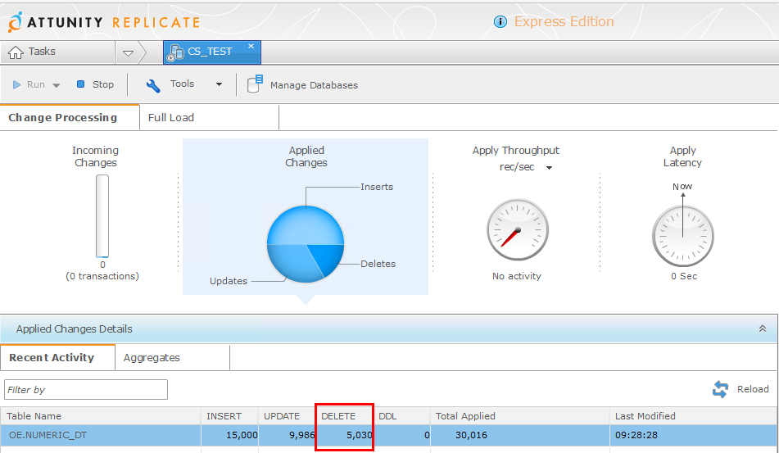Select the Incoming Changes gauge
This screenshot has height=453, width=779.
pos(102,216)
